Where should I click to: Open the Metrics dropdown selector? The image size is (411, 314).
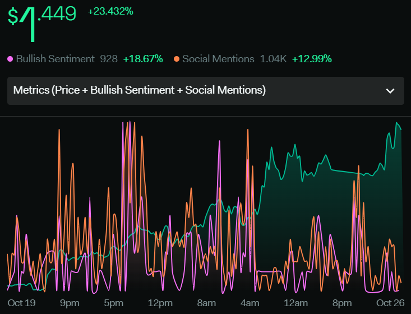tap(205, 91)
